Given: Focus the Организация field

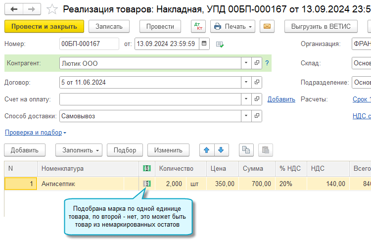Looking at the screenshot, I should coord(361,44).
